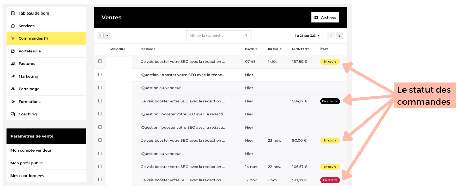
Task: Open the bulk selection dropdown arrow
Action: click(107, 35)
